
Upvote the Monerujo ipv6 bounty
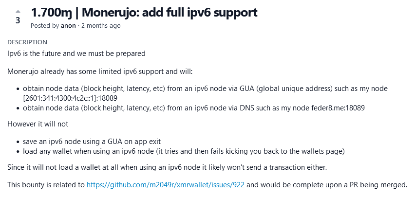[x=18, y=11]
